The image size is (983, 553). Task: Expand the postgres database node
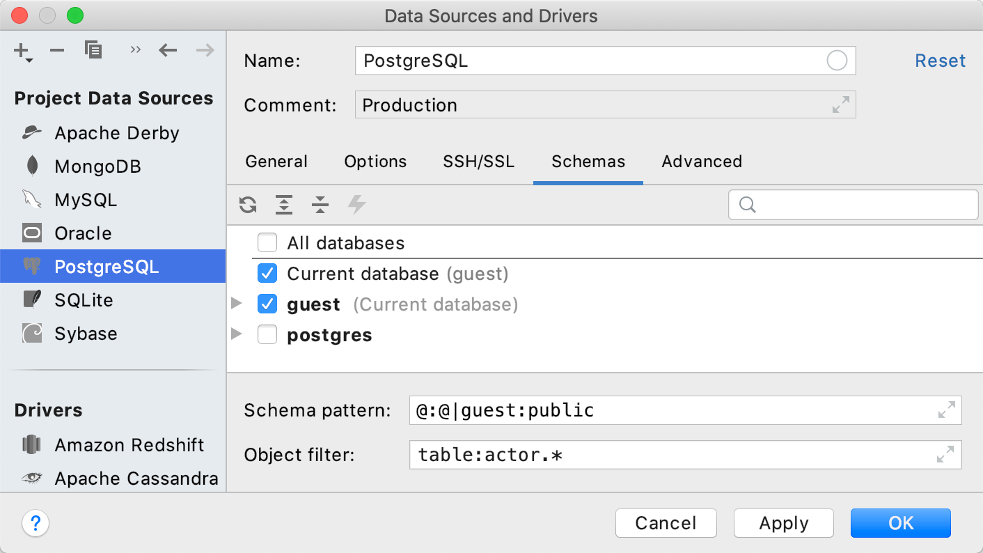[237, 334]
